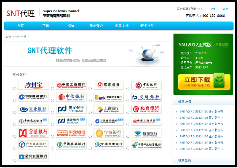Click the 宁波银行 Bank of Ningbo logo
Image resolution: width=238 pixels, height=168 pixels.
(x=109, y=133)
